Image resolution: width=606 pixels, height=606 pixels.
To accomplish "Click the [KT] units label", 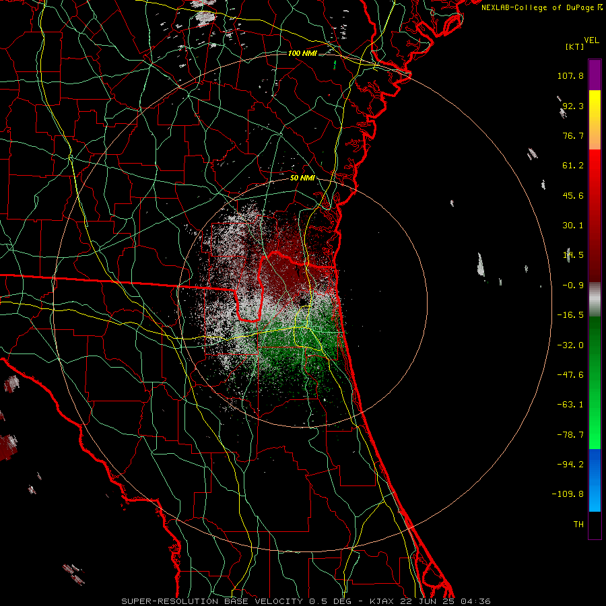I will [574, 46].
